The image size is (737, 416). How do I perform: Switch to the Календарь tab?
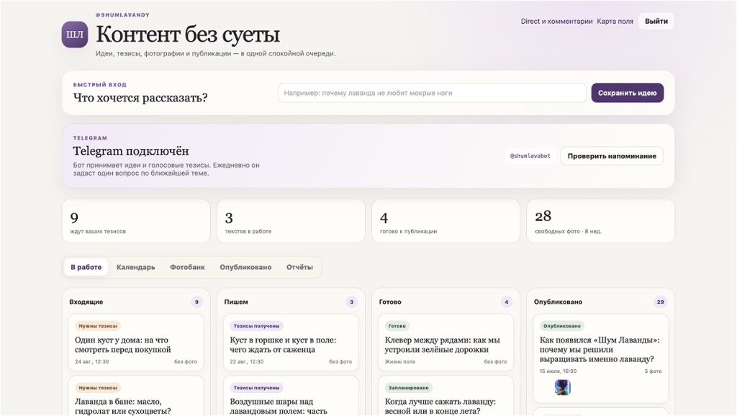point(135,267)
